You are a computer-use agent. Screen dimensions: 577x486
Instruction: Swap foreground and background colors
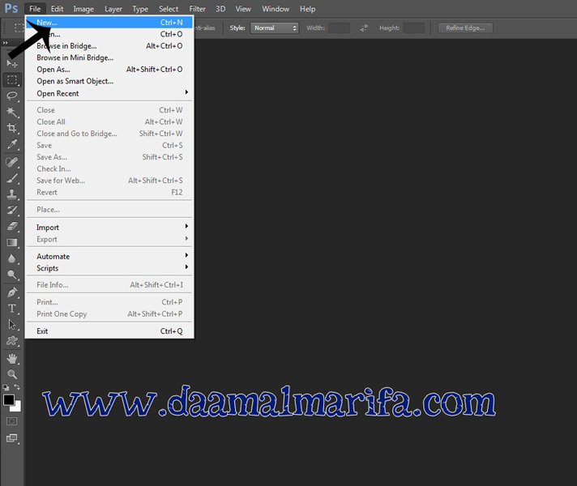pyautogui.click(x=17, y=387)
